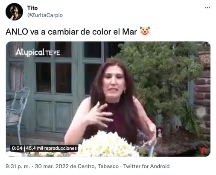Open the 9:31 p. m. timestamp link
The height and width of the screenshot is (175, 216).
[x=18, y=166]
